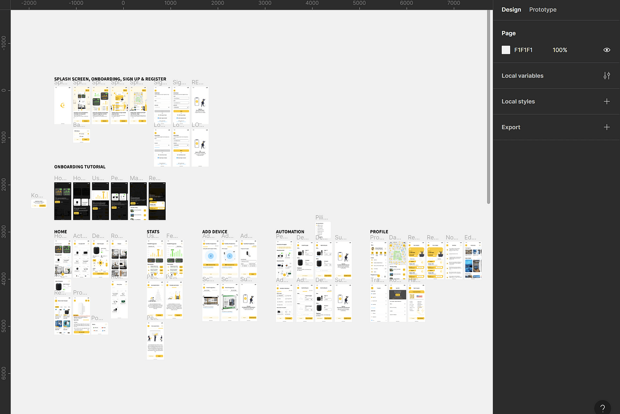Toggle page background visibility eye icon

(607, 50)
